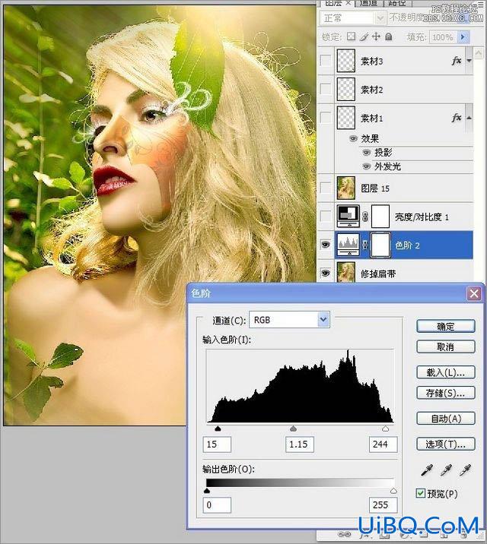Click the 素材1 layer name

coord(371,118)
